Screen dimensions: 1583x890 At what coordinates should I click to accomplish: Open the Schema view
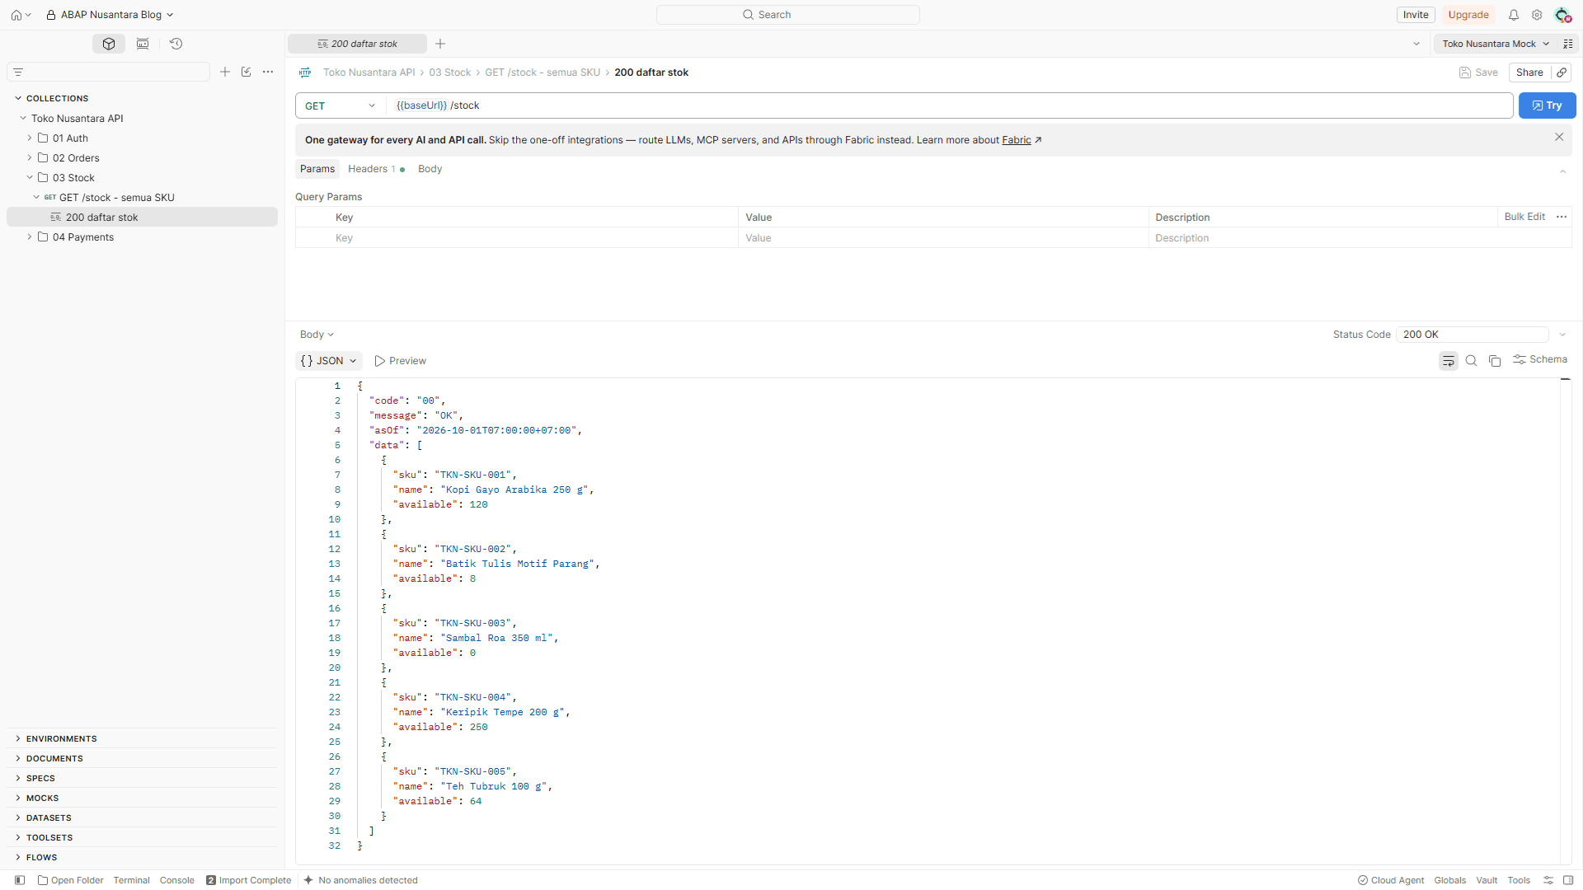click(1540, 359)
